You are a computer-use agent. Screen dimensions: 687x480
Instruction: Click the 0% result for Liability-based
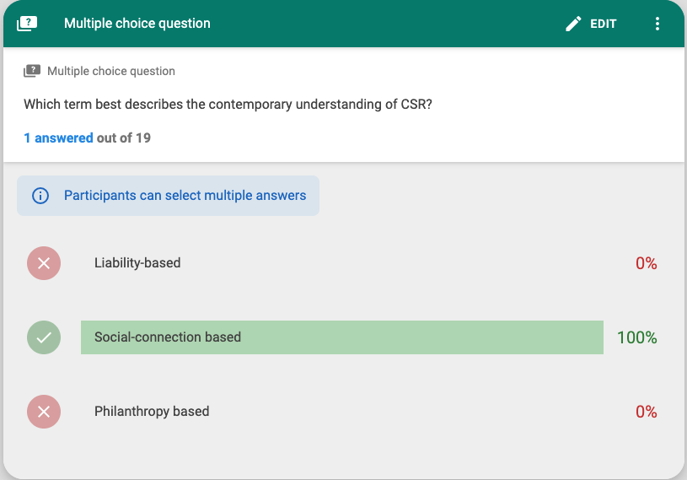tap(647, 263)
